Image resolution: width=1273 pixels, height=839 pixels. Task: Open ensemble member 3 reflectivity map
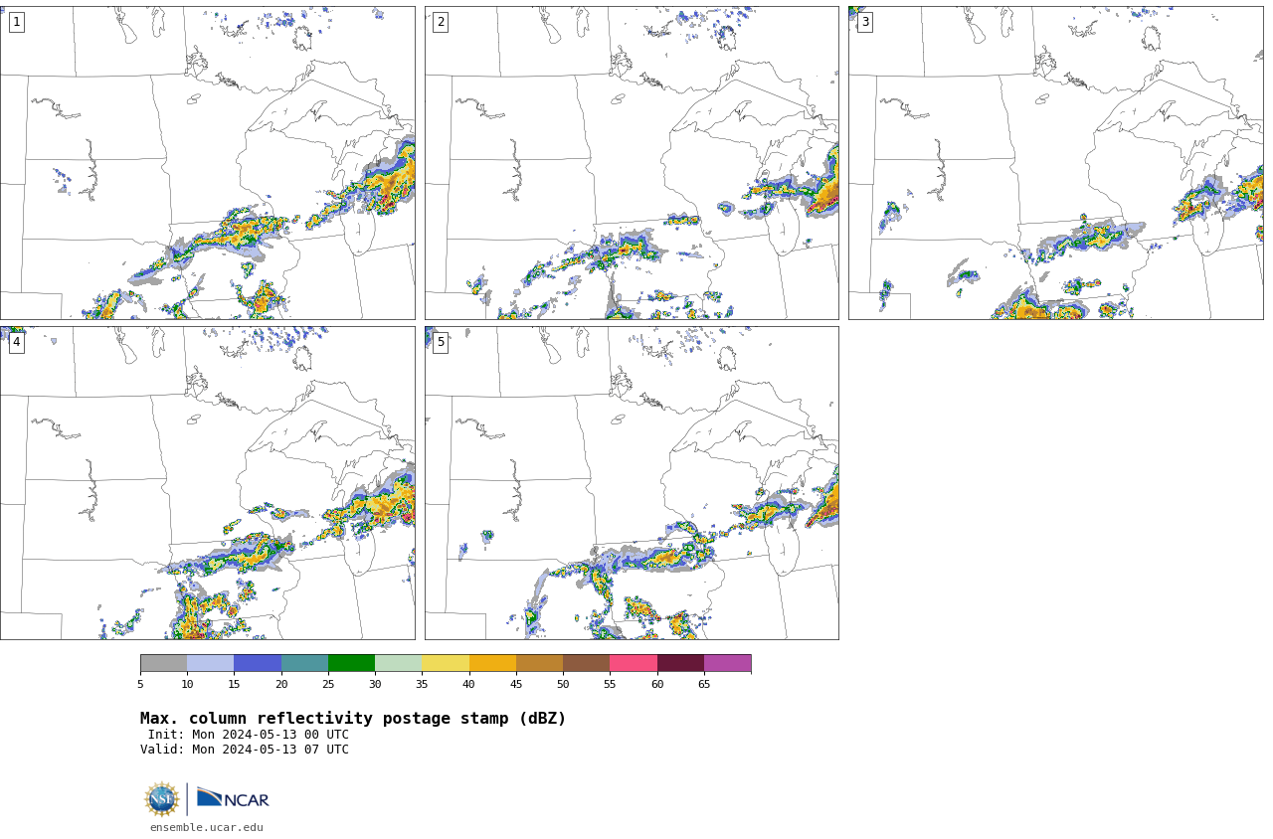(1055, 163)
